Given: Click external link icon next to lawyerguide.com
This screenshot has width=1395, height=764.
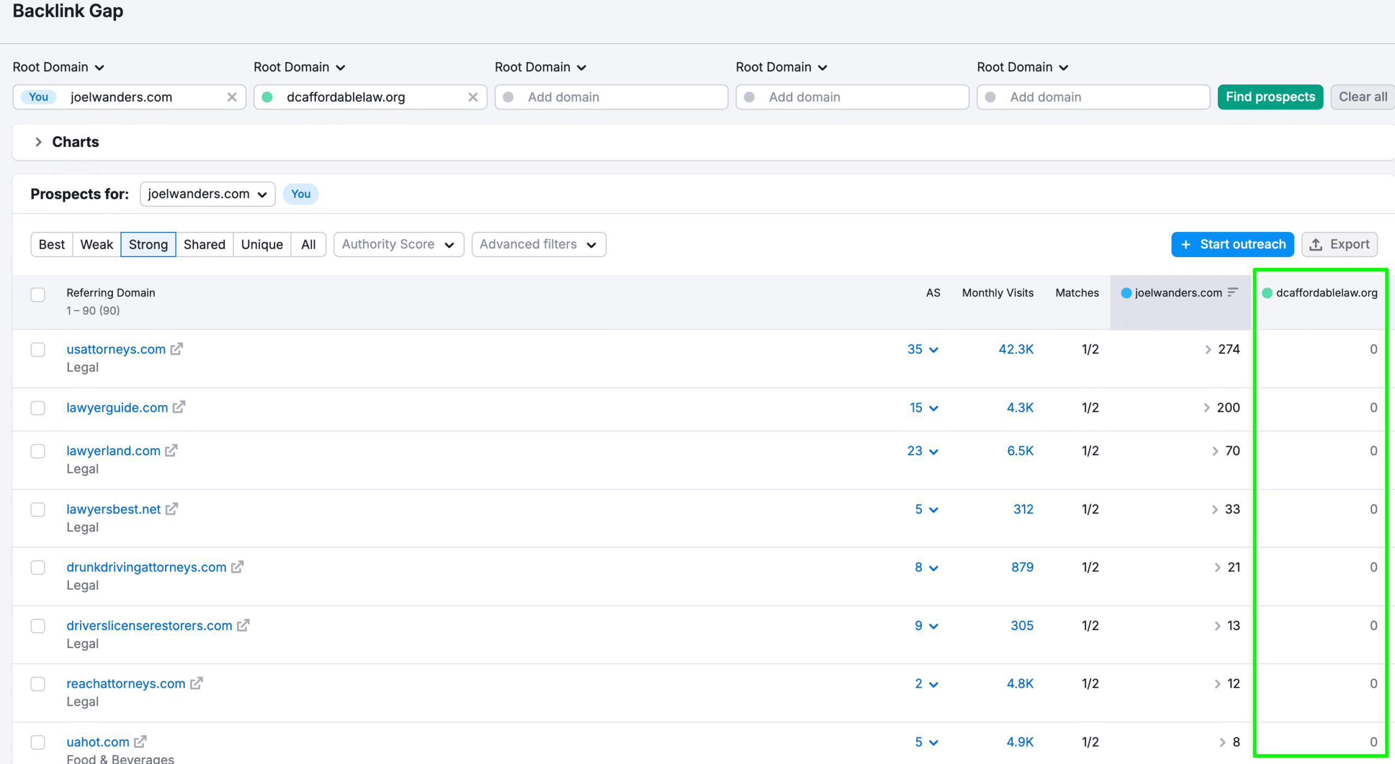Looking at the screenshot, I should coord(179,407).
